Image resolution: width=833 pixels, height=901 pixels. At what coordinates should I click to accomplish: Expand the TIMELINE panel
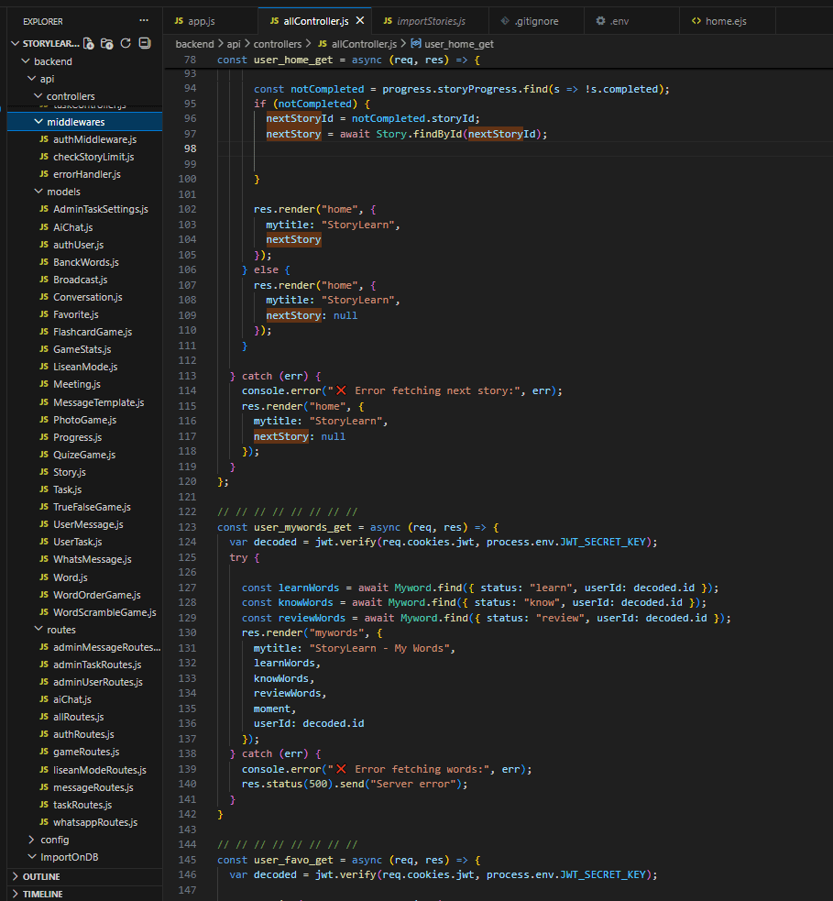[x=42, y=894]
